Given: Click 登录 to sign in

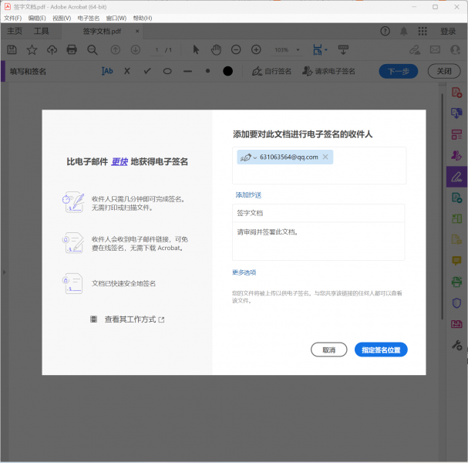Looking at the screenshot, I should pos(448,31).
